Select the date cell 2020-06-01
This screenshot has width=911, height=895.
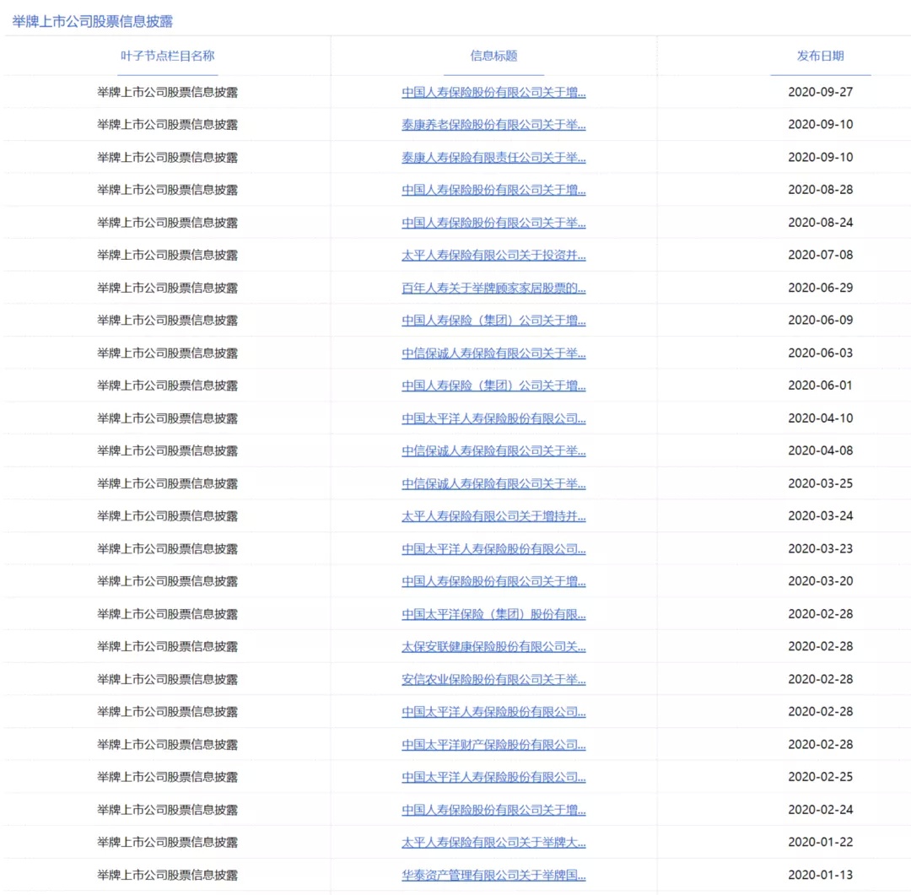pos(821,385)
